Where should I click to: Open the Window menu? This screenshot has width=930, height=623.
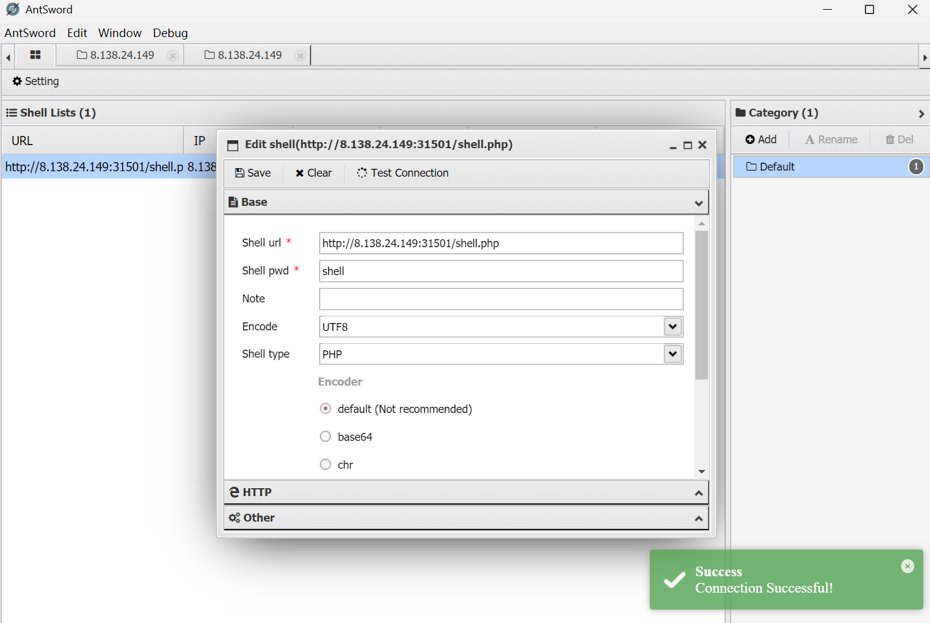[120, 33]
